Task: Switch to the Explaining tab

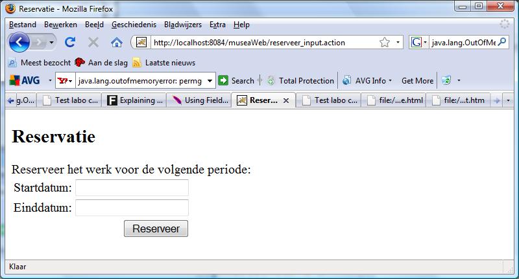Action: pos(136,100)
